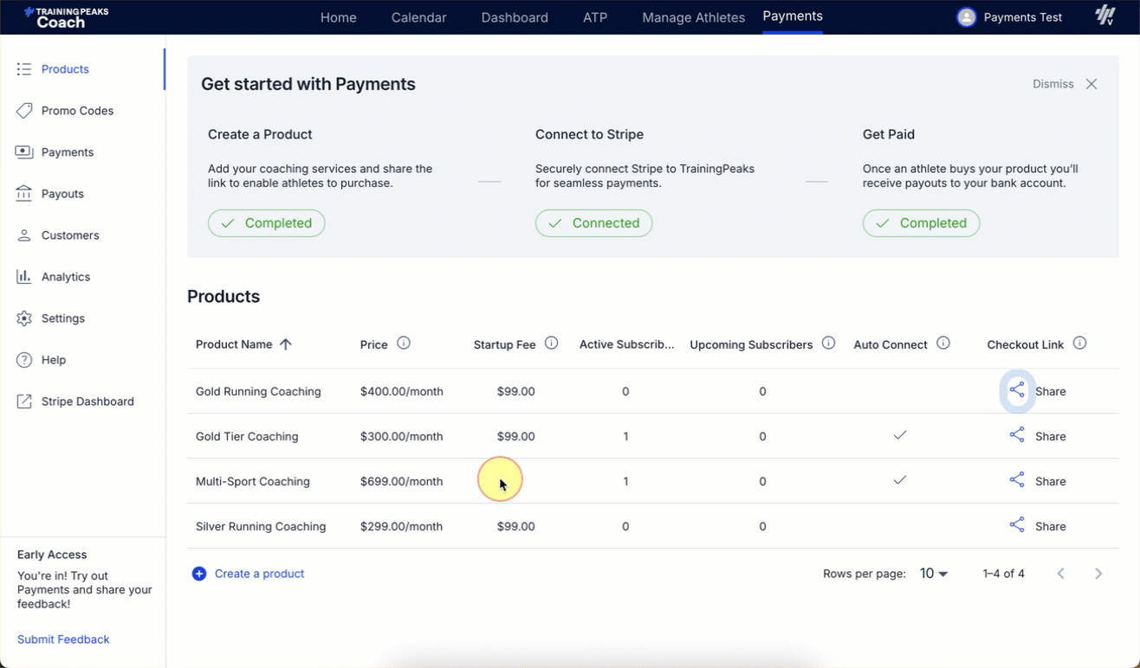Image resolution: width=1140 pixels, height=668 pixels.
Task: Open the Calendar tab
Action: [x=419, y=17]
